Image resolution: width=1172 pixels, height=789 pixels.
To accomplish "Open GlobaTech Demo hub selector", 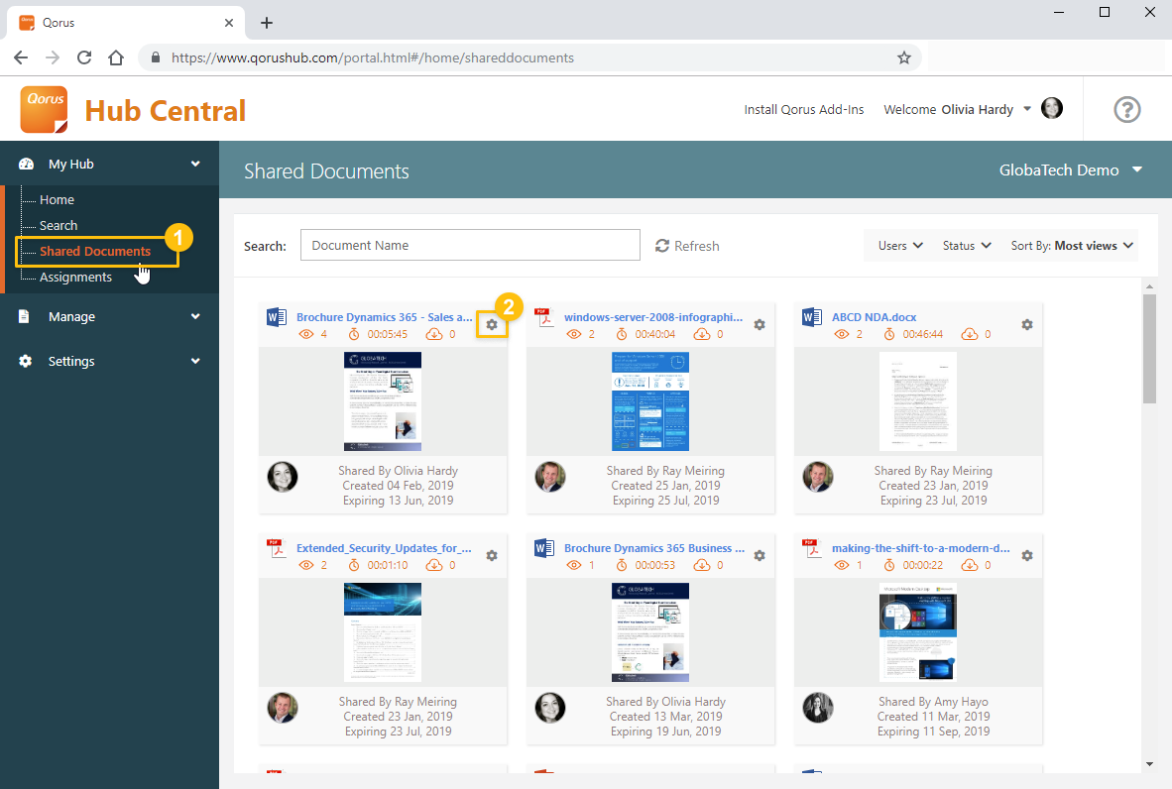I will point(1071,170).
